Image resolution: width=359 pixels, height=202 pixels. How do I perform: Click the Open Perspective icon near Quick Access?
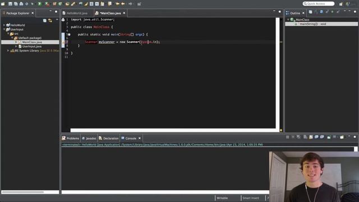pos(341,4)
